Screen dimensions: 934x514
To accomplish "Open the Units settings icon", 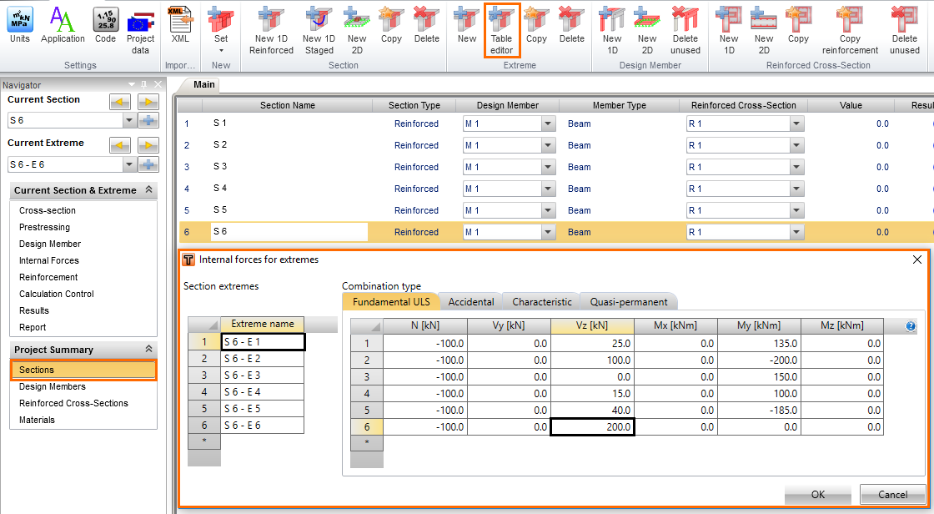I will click(20, 24).
